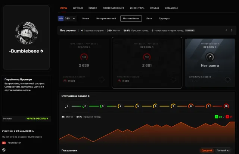This screenshot has width=239, height=154.
Task: Click the SEASON 7 streak tag
Action: [x=190, y=31]
